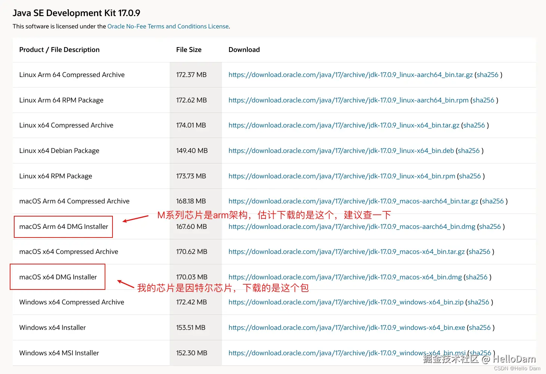Image resolution: width=546 pixels, height=374 pixels.
Task: Open the Oracle No-Fee Terms and Conditions License link
Action: coord(168,27)
